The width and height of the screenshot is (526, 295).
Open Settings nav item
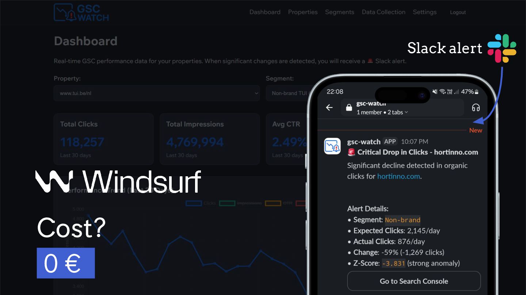tap(424, 12)
